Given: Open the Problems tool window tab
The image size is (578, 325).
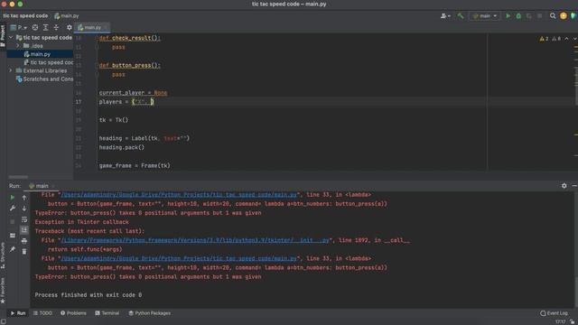Looking at the screenshot, I should pyautogui.click(x=73, y=313).
